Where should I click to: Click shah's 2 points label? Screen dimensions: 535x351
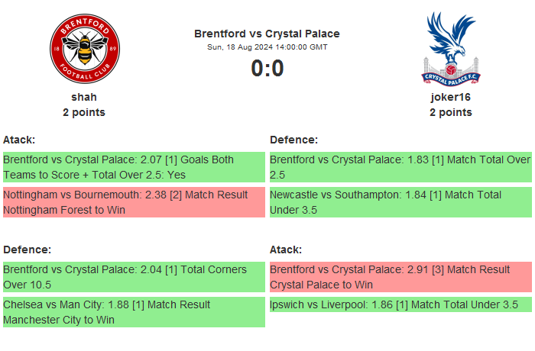[x=84, y=112]
